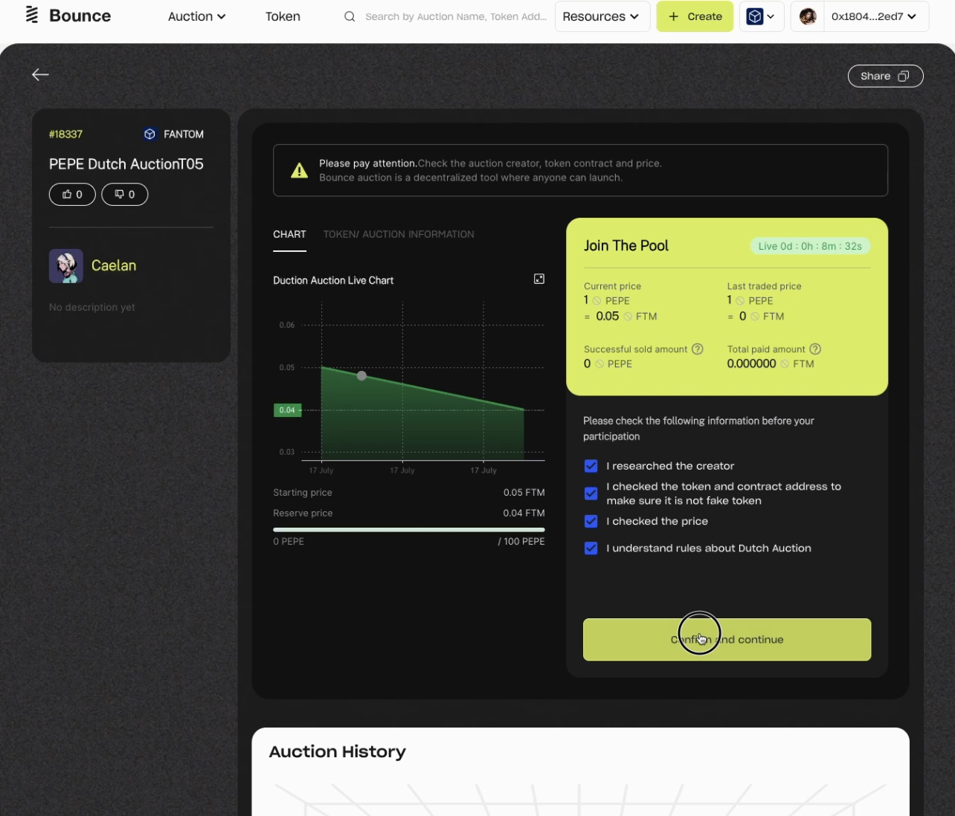Click help icon beside Total paid amount

point(815,349)
